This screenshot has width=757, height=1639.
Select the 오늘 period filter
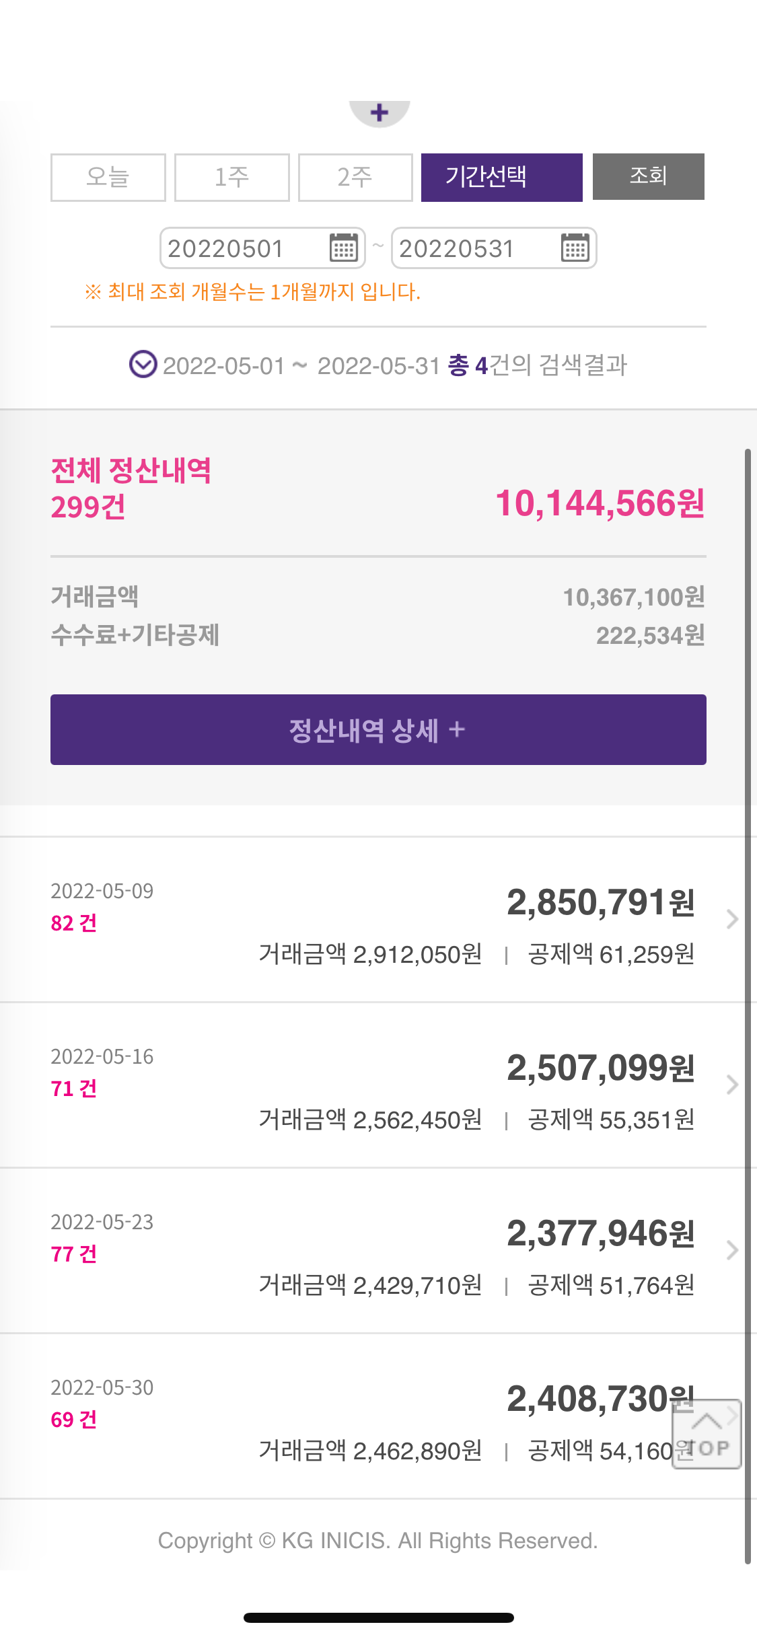(108, 177)
